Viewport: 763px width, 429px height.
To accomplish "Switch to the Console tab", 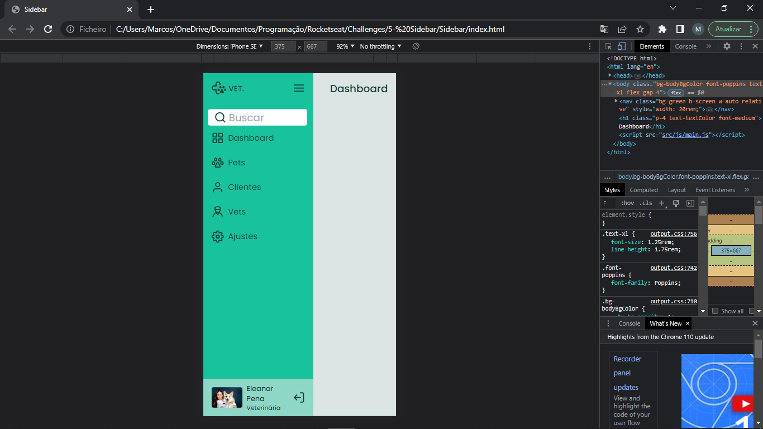I will [x=685, y=46].
